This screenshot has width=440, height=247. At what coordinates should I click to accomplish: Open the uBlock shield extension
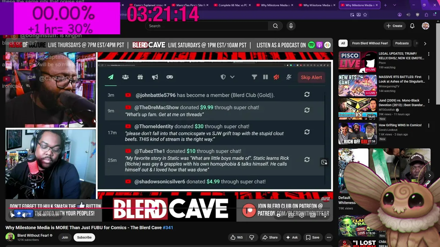(x=418, y=15)
